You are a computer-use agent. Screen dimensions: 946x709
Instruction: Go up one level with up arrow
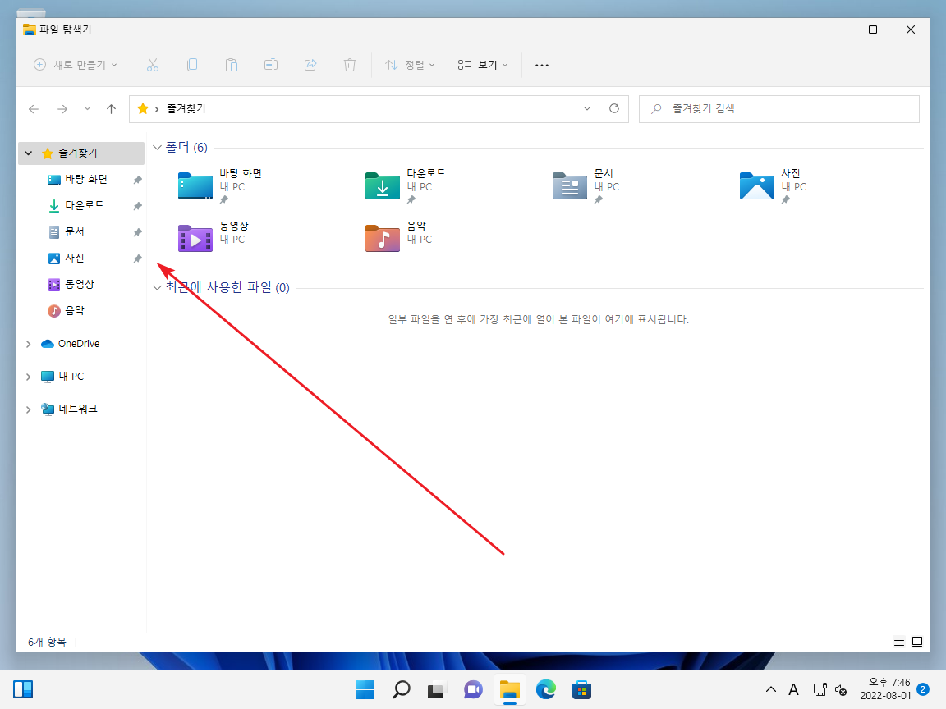coord(111,109)
